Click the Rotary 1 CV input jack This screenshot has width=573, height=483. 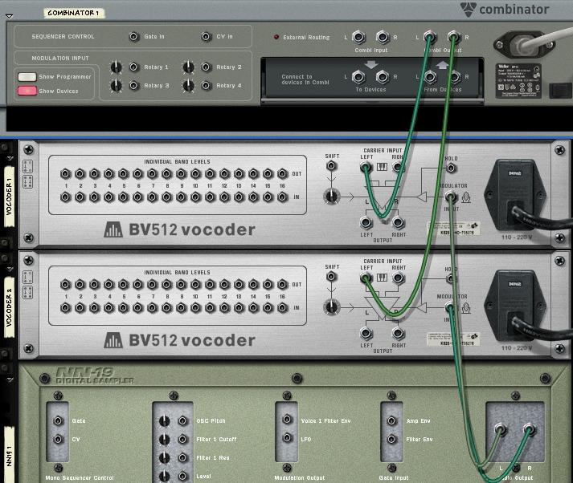point(133,67)
